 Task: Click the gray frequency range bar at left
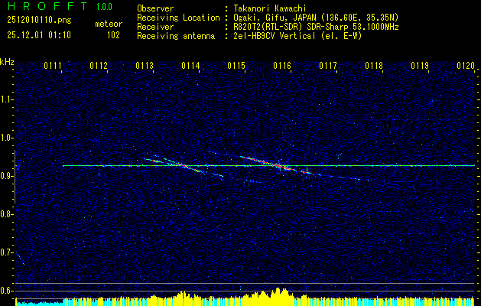point(15,177)
